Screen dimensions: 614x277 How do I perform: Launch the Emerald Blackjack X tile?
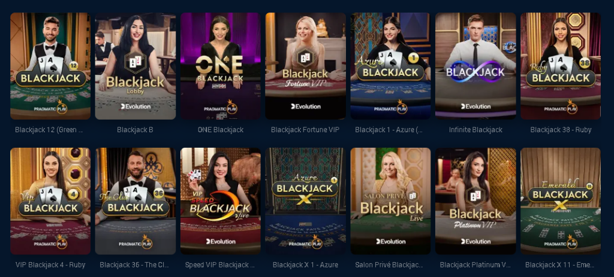pyautogui.click(x=561, y=201)
